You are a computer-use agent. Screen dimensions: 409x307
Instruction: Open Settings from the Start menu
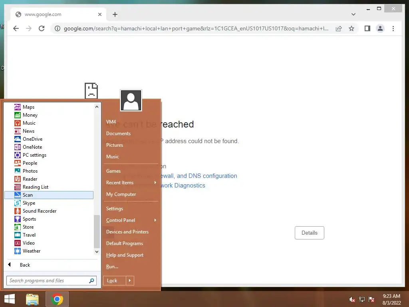point(115,209)
